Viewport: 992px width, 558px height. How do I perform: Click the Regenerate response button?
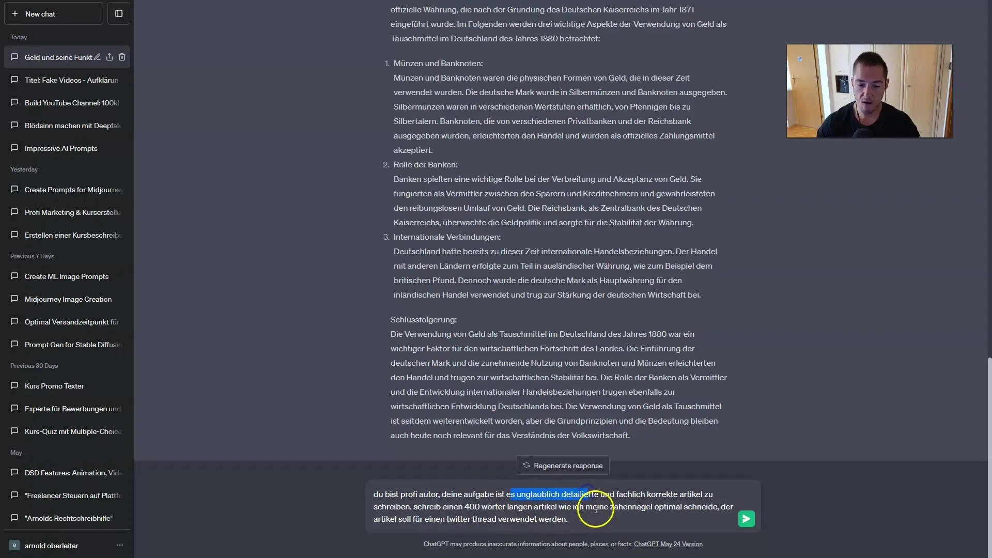click(x=562, y=464)
